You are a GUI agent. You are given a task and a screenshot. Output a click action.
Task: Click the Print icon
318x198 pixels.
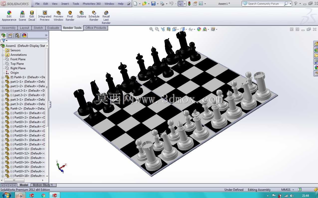162,3
